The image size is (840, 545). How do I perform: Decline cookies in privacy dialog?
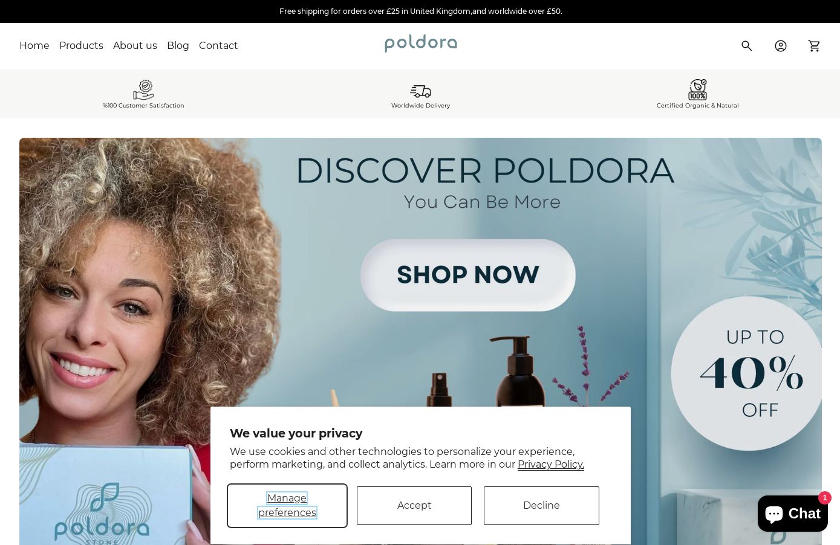pyautogui.click(x=541, y=506)
